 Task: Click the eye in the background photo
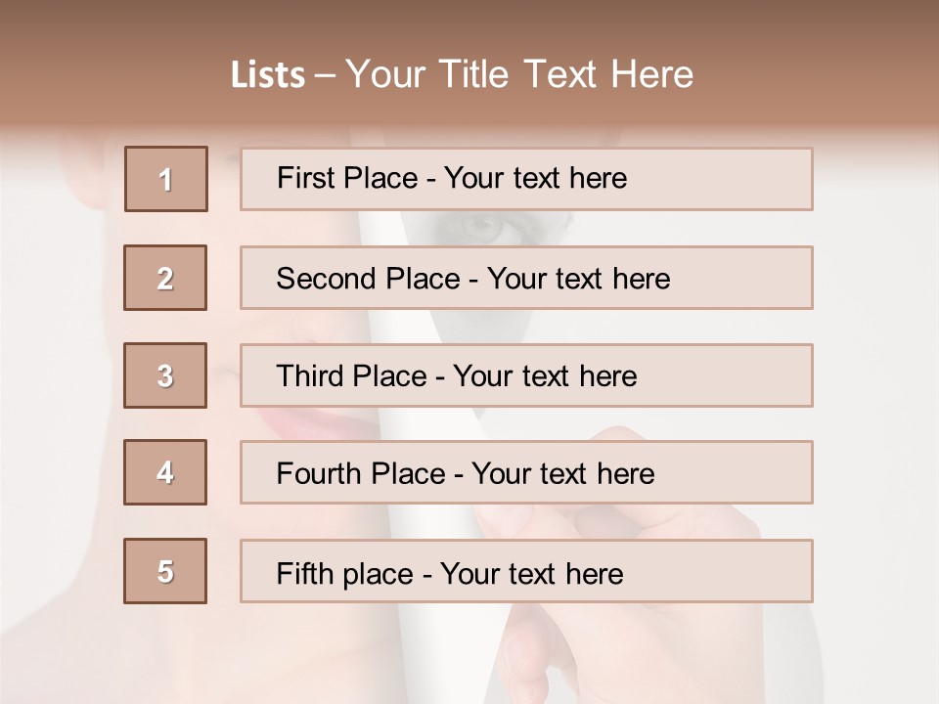pos(479,228)
